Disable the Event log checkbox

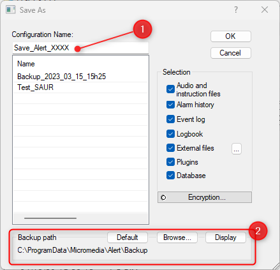[x=170, y=119]
